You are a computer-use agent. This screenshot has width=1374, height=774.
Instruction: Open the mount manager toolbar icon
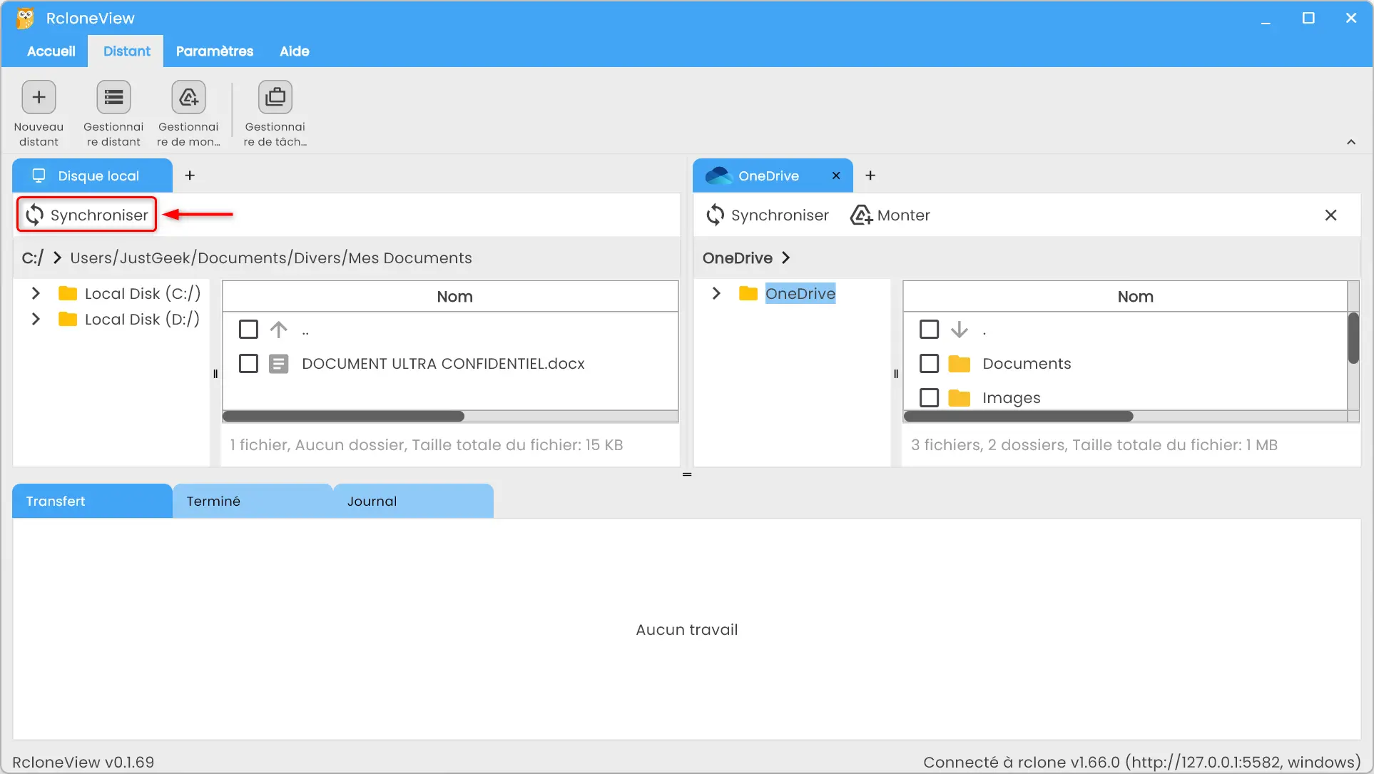point(188,98)
